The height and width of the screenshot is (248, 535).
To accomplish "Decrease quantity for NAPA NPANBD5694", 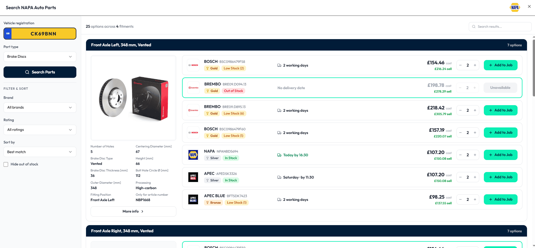I will click(460, 155).
